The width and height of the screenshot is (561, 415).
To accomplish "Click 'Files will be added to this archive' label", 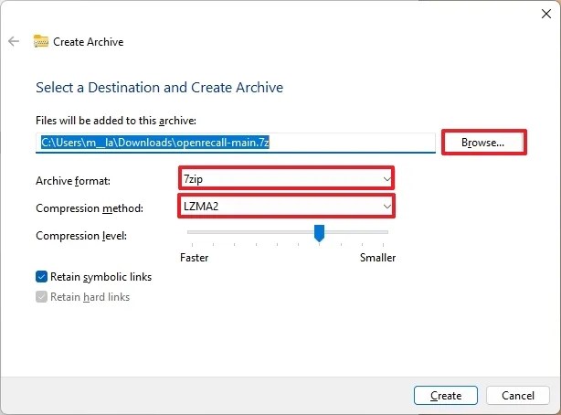I will (116, 121).
